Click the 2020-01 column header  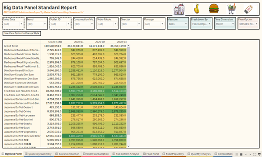[78, 42]
